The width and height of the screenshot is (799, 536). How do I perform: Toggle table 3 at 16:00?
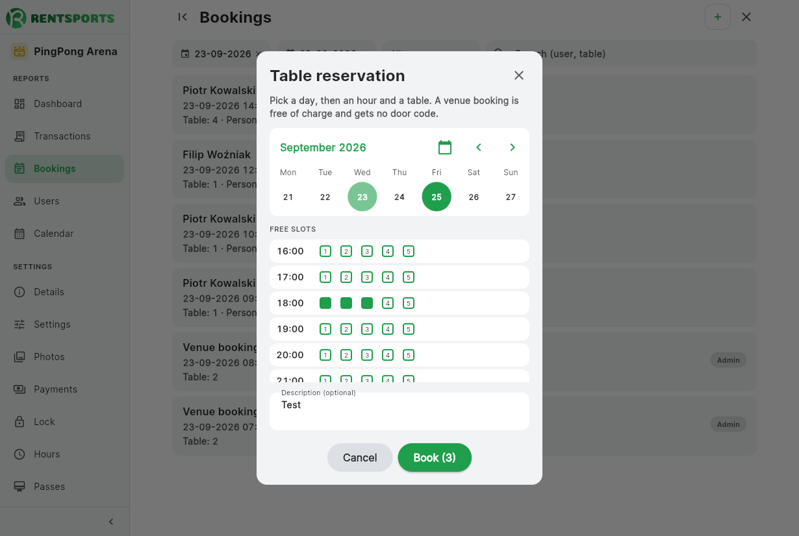click(367, 251)
